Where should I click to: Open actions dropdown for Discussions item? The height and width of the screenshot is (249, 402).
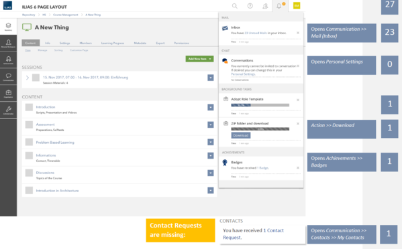211,173
